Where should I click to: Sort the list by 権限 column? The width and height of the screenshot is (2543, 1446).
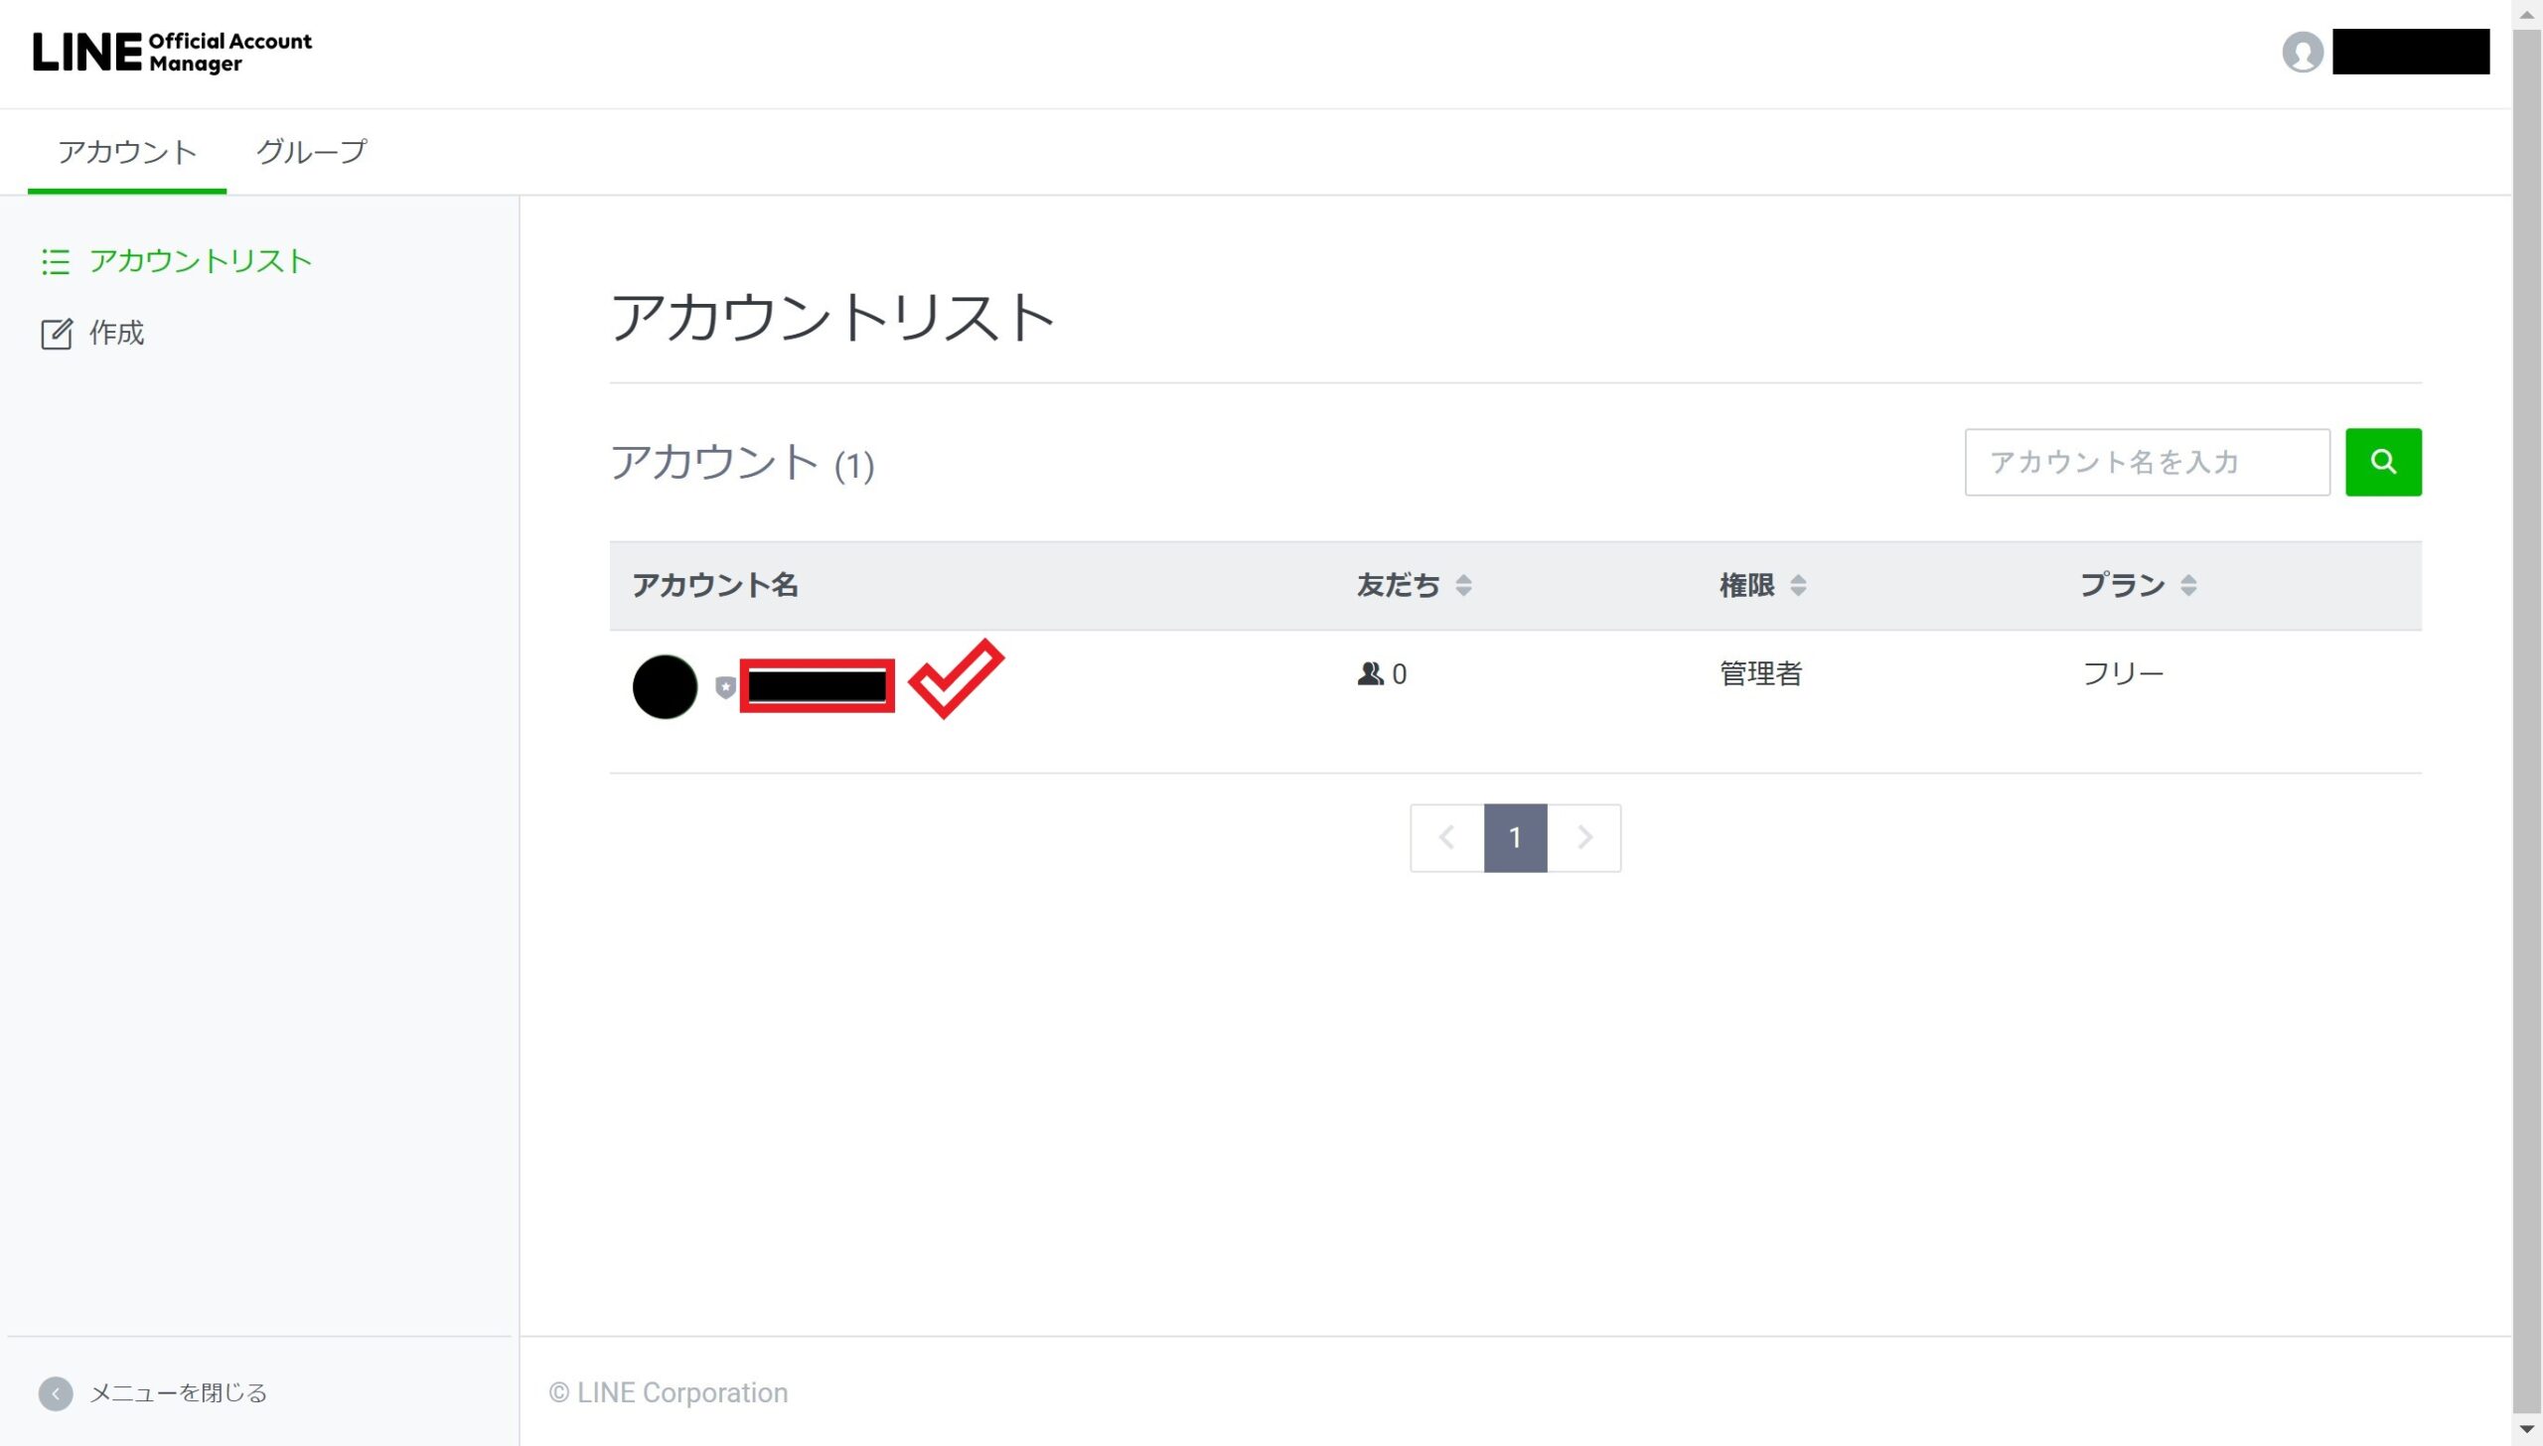tap(1798, 586)
